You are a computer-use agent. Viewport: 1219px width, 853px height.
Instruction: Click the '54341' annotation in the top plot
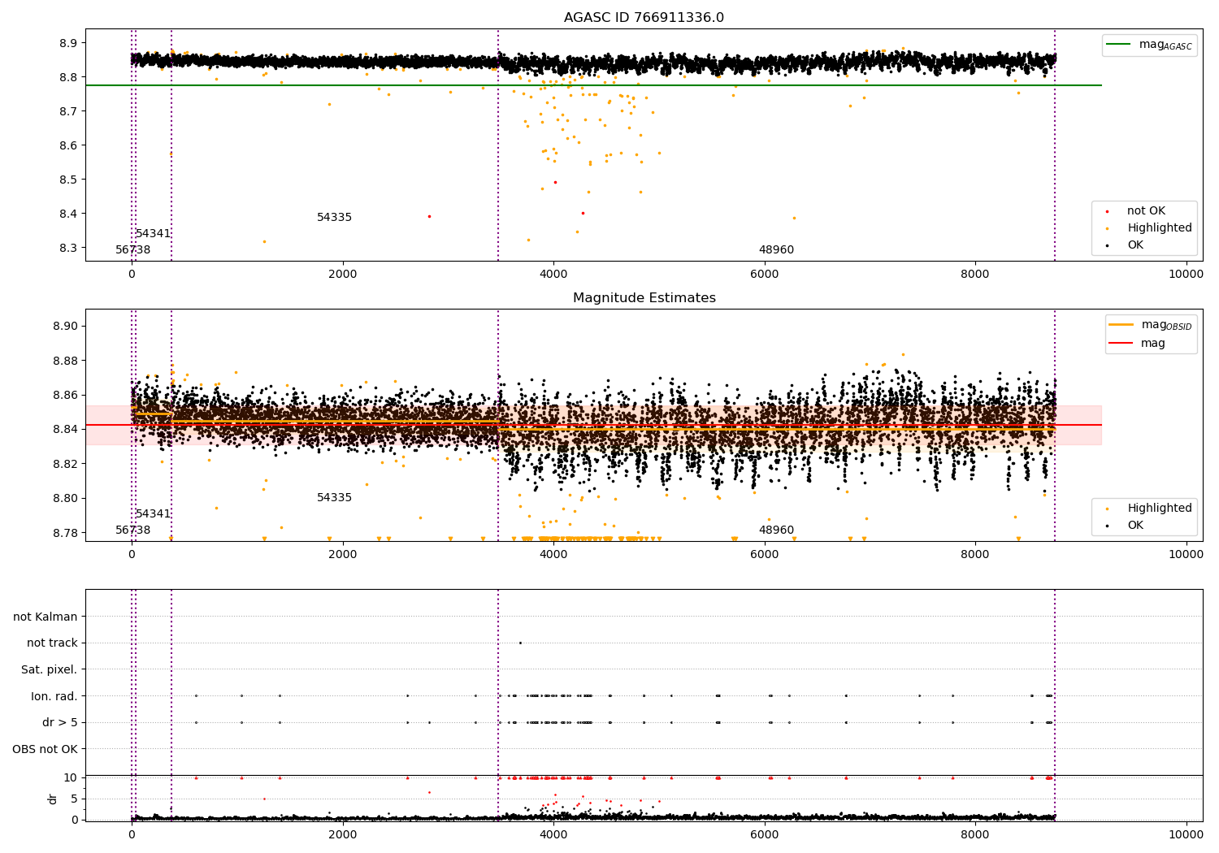point(153,234)
